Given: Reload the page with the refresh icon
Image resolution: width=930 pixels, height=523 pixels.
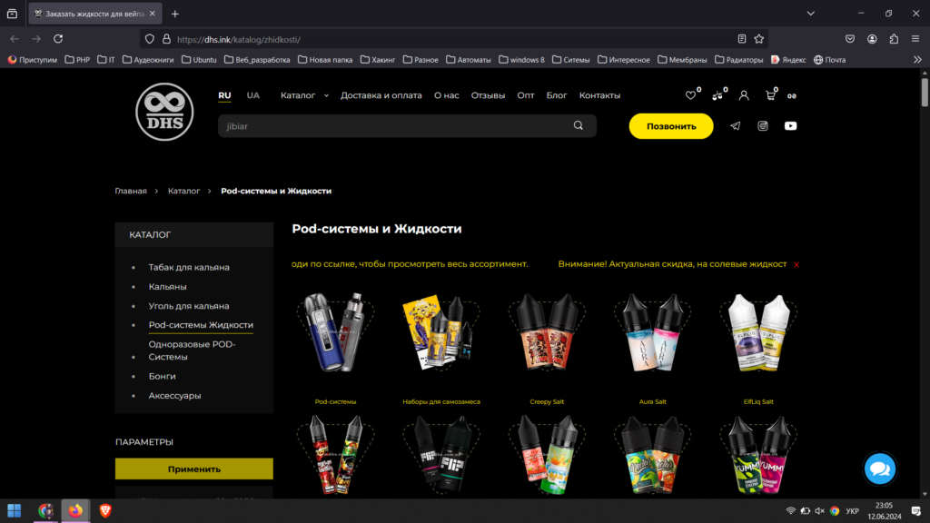Looking at the screenshot, I should click(58, 39).
